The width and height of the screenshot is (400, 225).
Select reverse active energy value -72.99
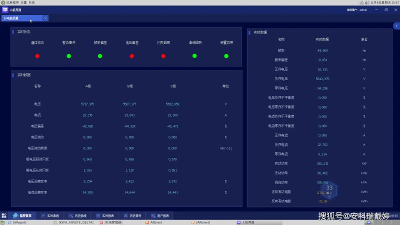tap(322, 201)
